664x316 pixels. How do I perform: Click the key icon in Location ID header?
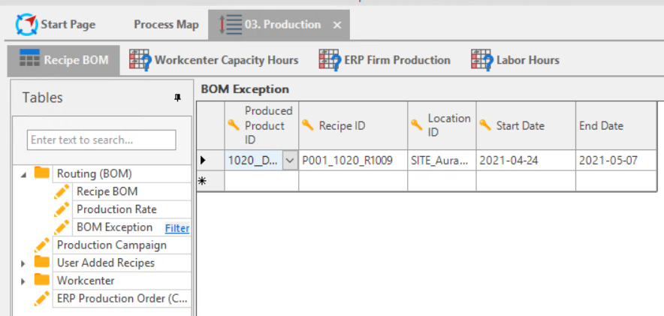click(x=417, y=125)
